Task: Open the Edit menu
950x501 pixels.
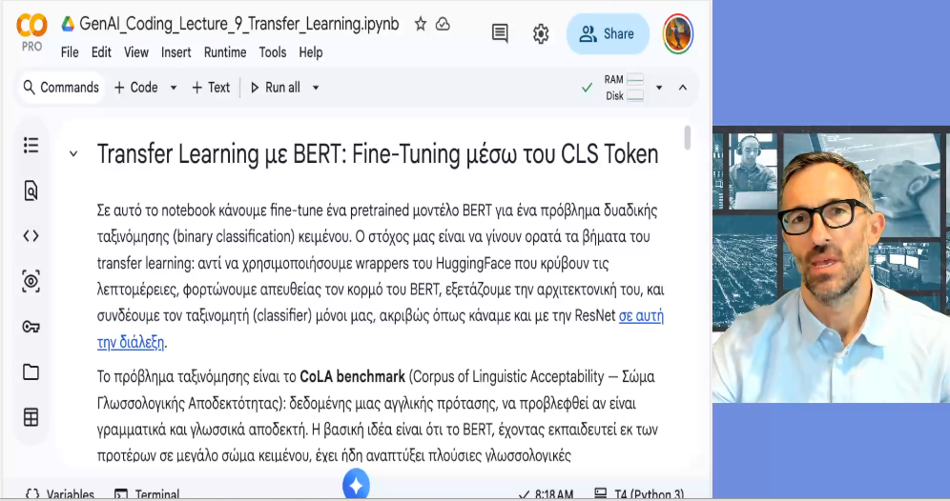Action: [101, 52]
